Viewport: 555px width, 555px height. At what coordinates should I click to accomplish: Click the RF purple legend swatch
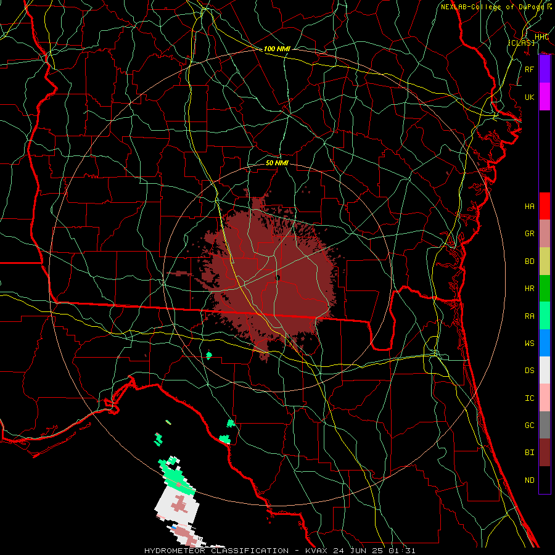[x=545, y=69]
